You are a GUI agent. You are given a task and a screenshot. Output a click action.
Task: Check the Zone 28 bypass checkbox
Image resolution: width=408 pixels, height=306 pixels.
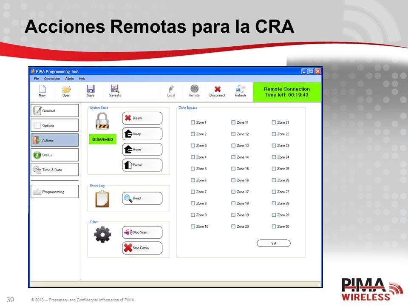coord(274,203)
